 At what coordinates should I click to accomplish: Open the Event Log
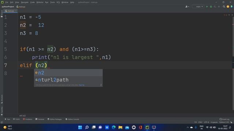click(224, 119)
